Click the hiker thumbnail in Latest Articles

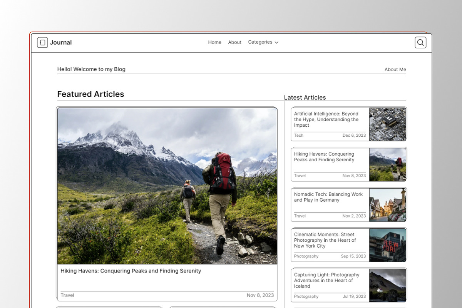pos(388,164)
